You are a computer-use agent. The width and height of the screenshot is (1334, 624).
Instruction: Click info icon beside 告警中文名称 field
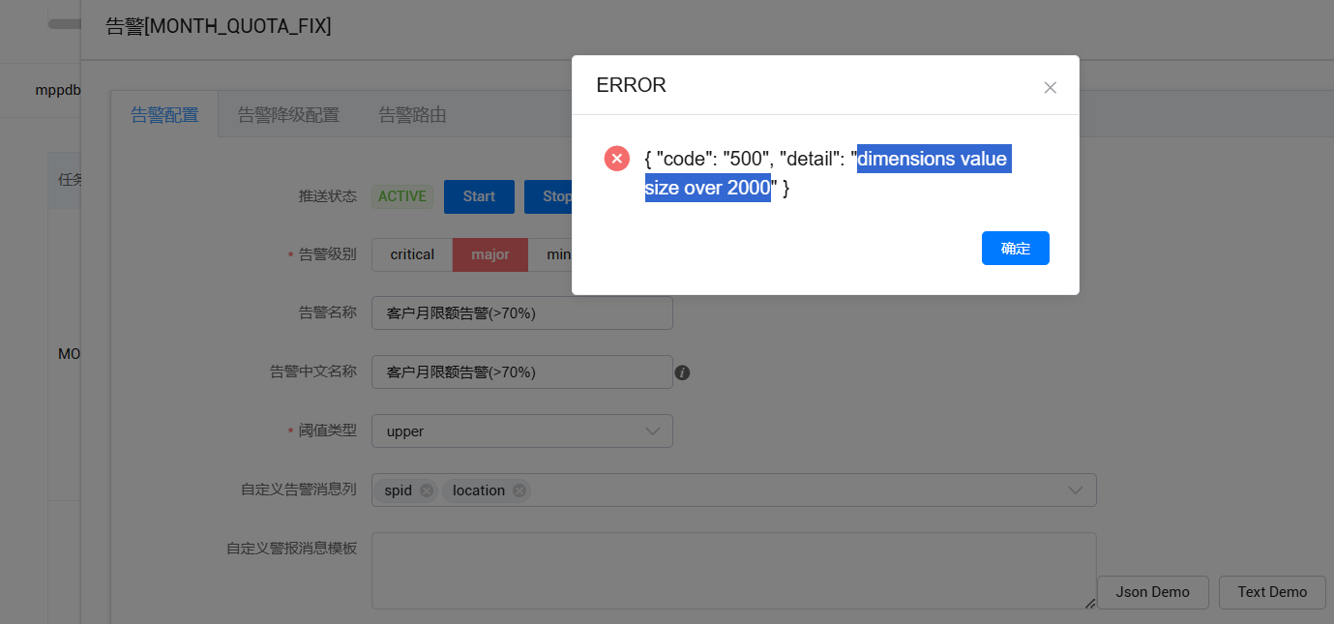pyautogui.click(x=682, y=372)
